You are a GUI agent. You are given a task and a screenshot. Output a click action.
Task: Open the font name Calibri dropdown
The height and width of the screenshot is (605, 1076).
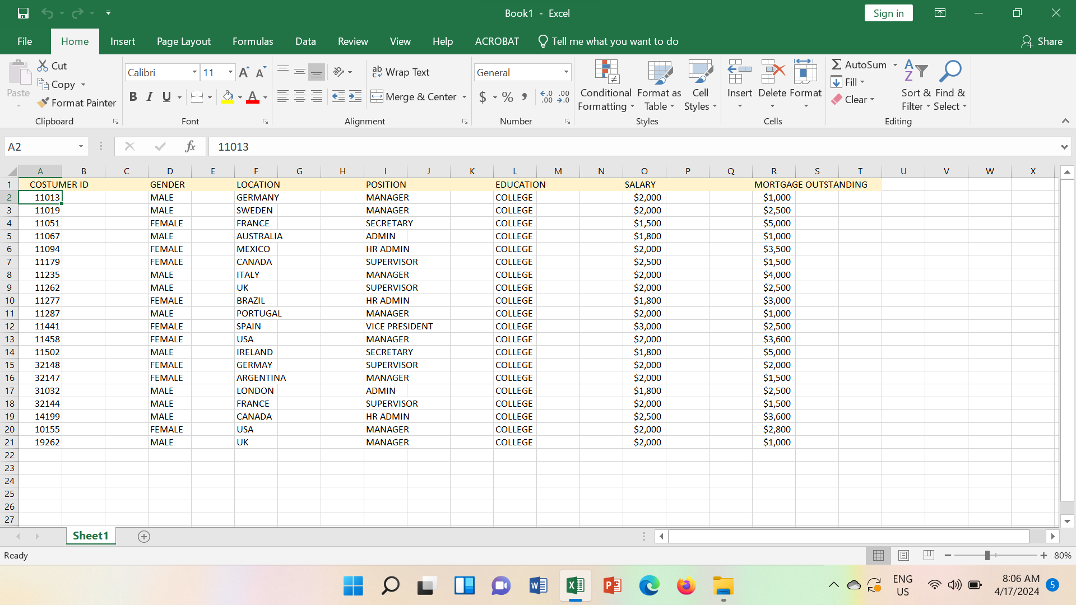tap(194, 72)
